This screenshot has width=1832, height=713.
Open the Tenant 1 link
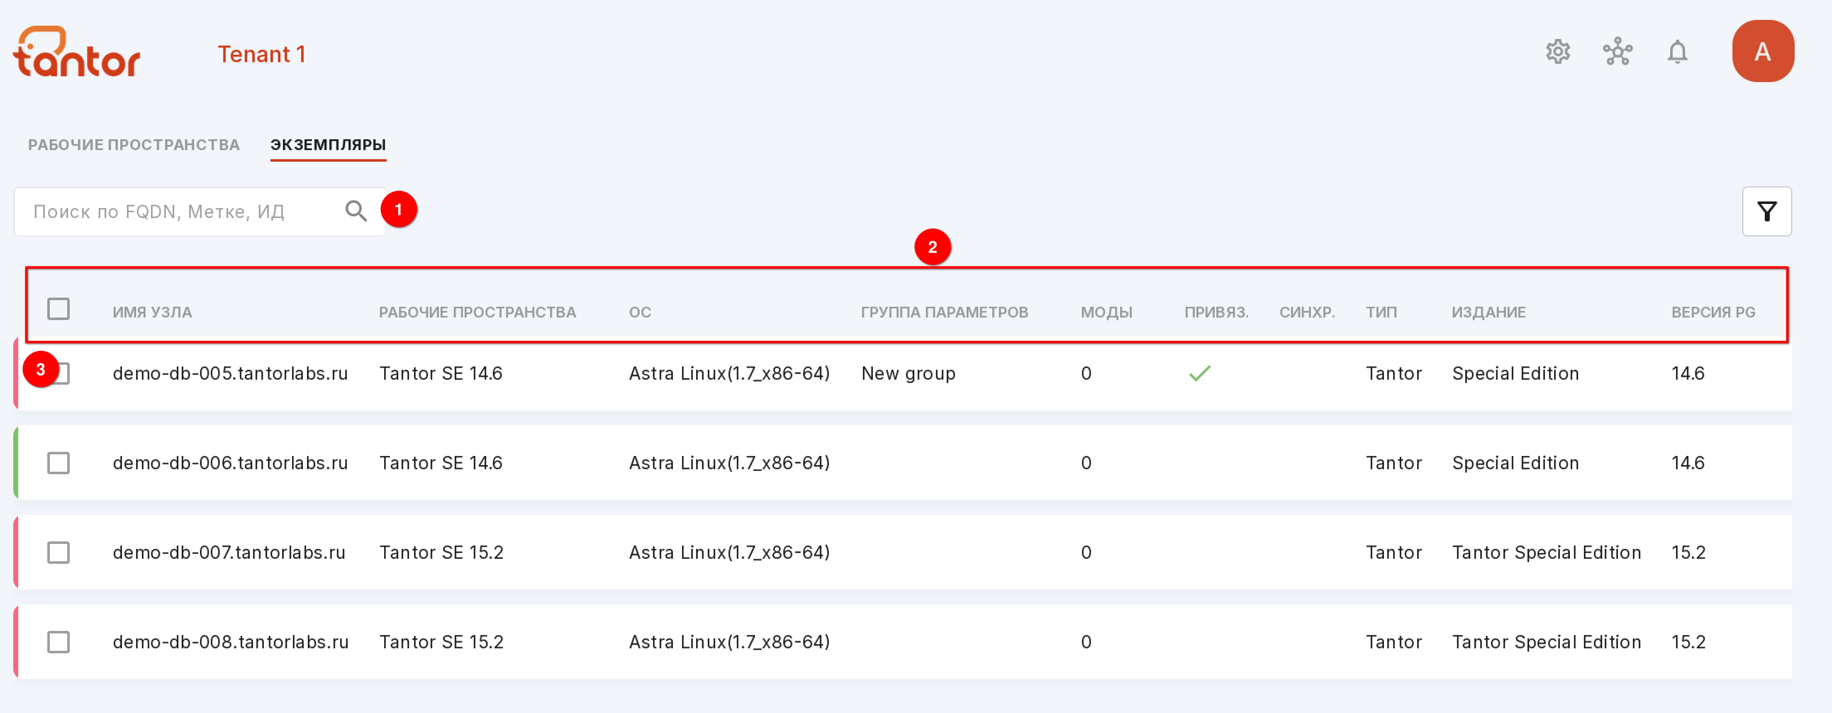tap(261, 54)
